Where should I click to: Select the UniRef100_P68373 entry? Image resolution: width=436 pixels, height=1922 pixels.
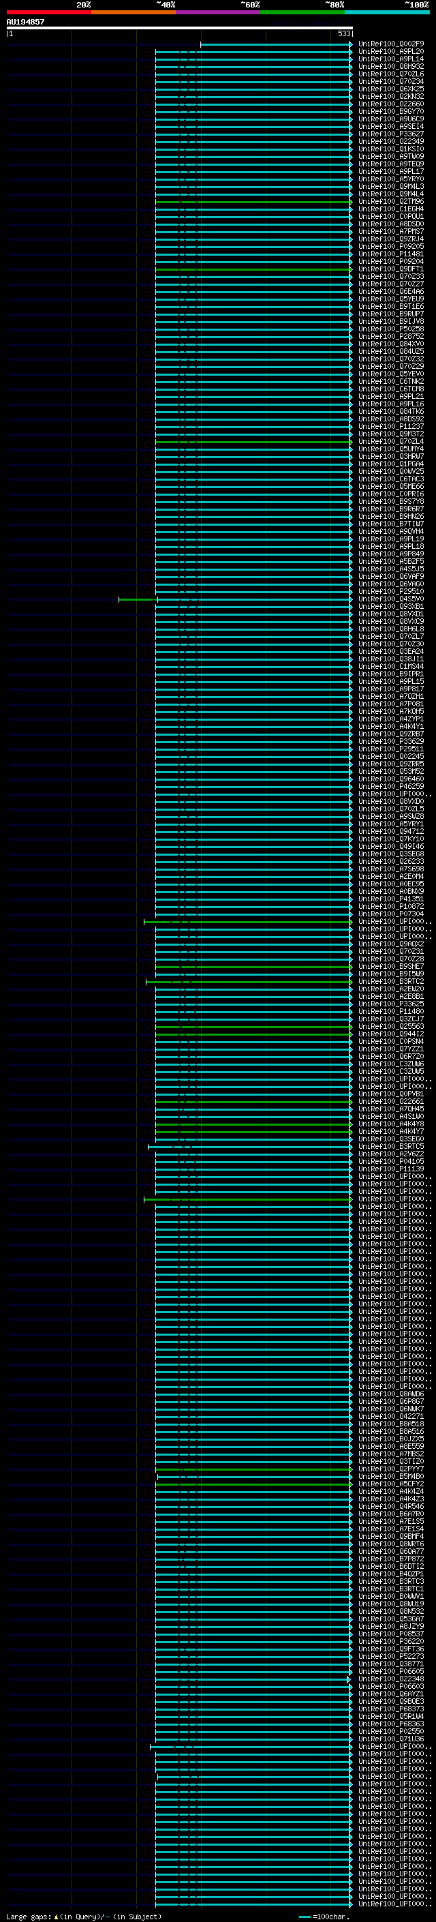point(390,1709)
